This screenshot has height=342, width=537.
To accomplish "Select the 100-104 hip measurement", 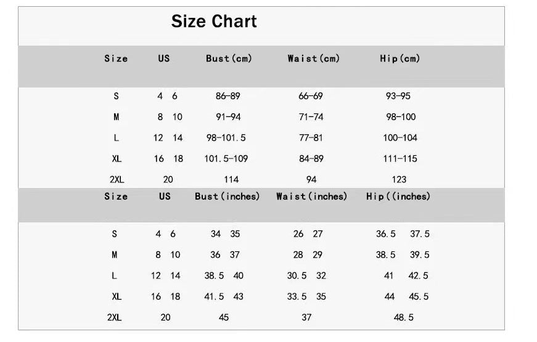I will pos(400,138).
